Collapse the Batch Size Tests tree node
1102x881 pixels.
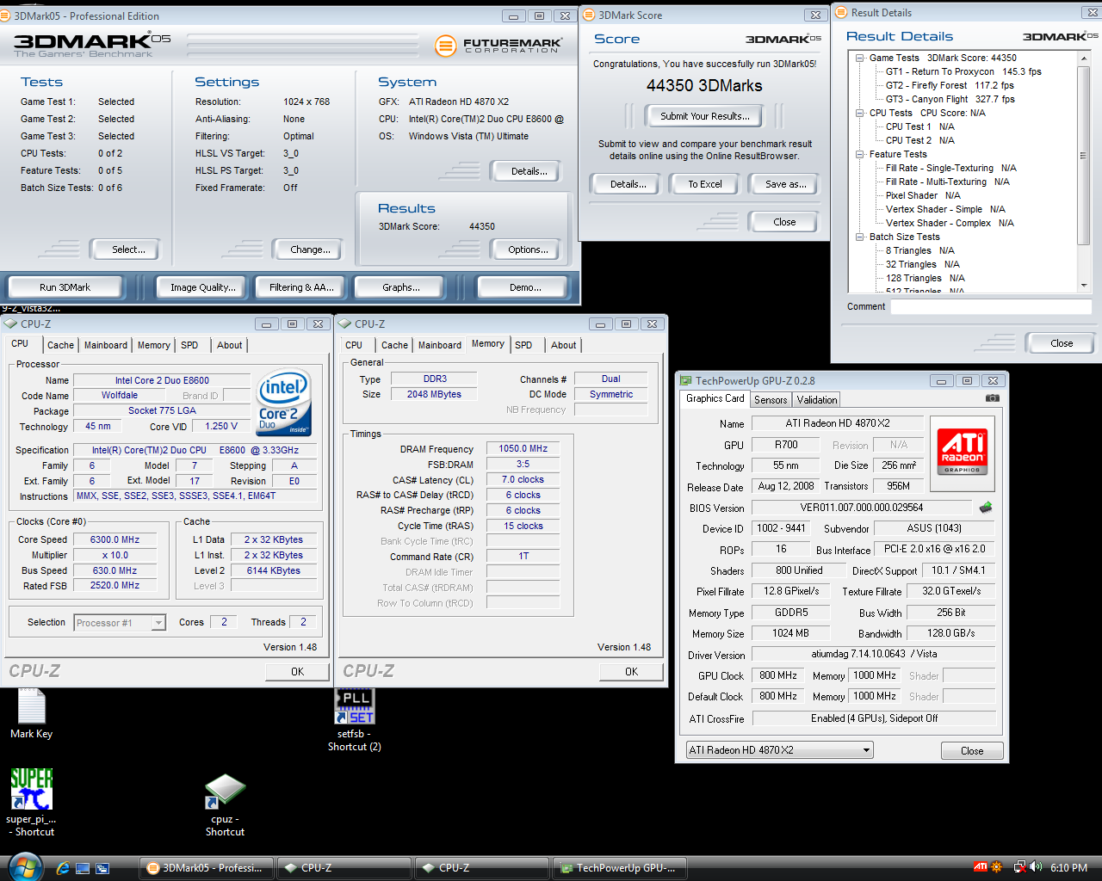tap(860, 237)
